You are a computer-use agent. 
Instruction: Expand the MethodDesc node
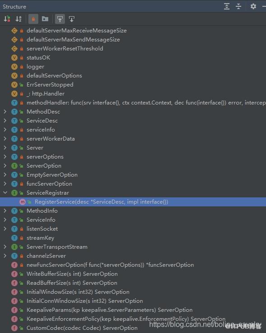point(5,111)
